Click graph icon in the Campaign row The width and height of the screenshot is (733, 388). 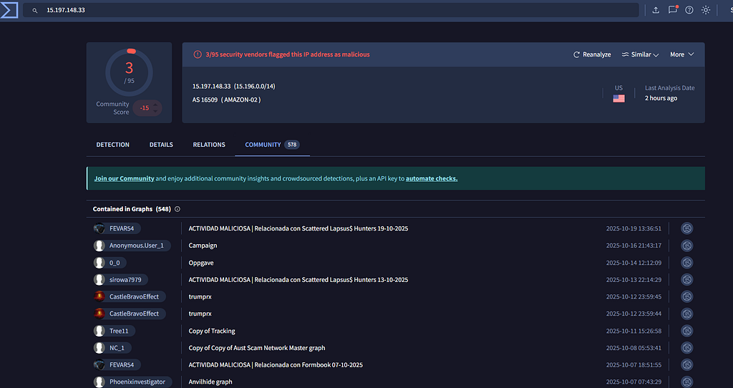(x=686, y=246)
